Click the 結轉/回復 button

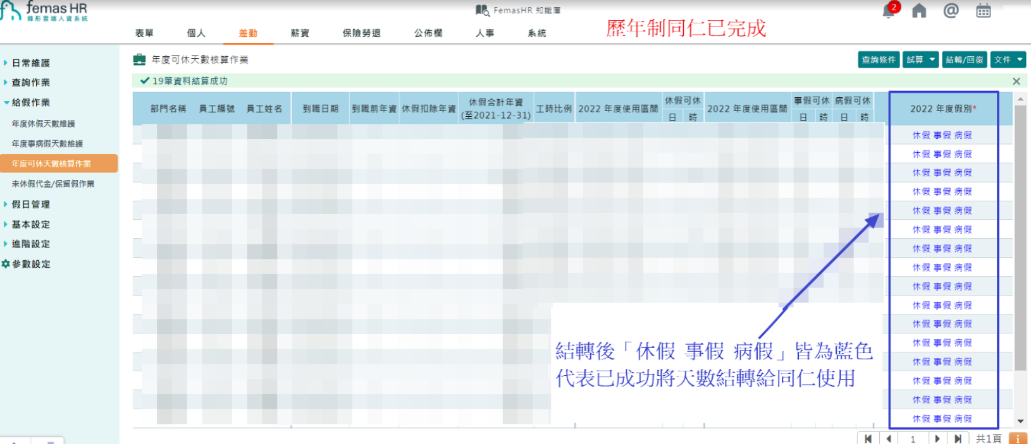click(965, 60)
